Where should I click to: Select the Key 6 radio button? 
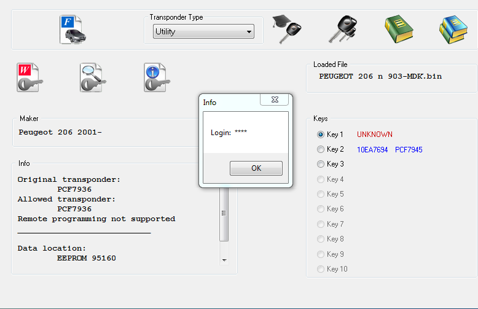320,209
